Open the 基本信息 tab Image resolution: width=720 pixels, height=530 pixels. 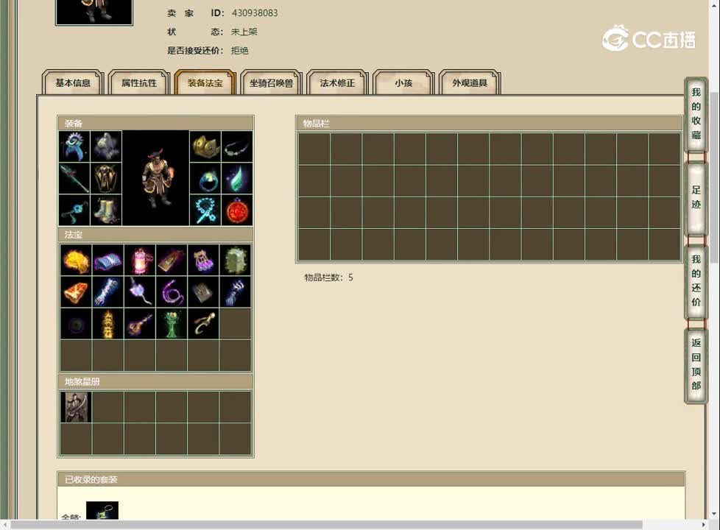coord(73,82)
